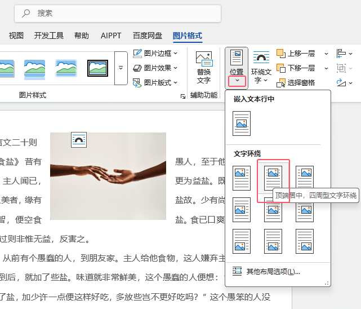Click the 搜索 search box

(118, 14)
